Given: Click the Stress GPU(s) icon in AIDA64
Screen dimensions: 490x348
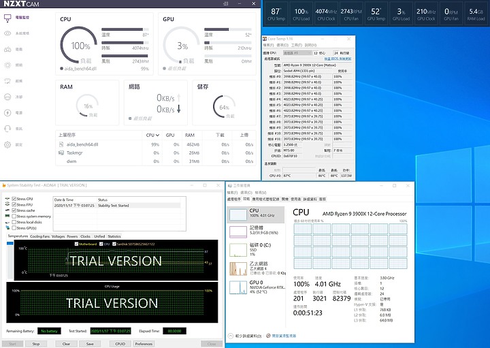Looking at the screenshot, I should [7, 228].
